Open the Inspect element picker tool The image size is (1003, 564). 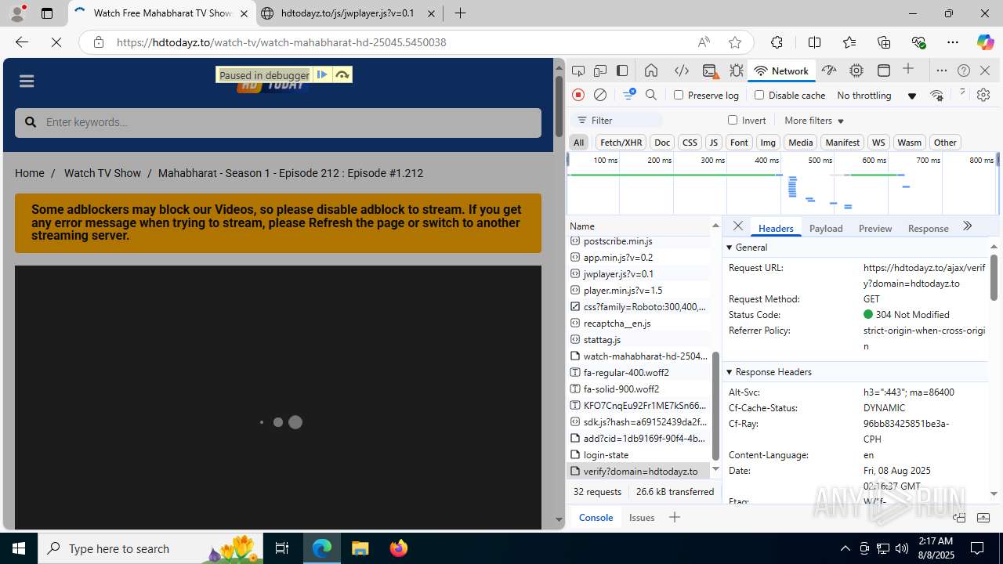[x=578, y=70]
